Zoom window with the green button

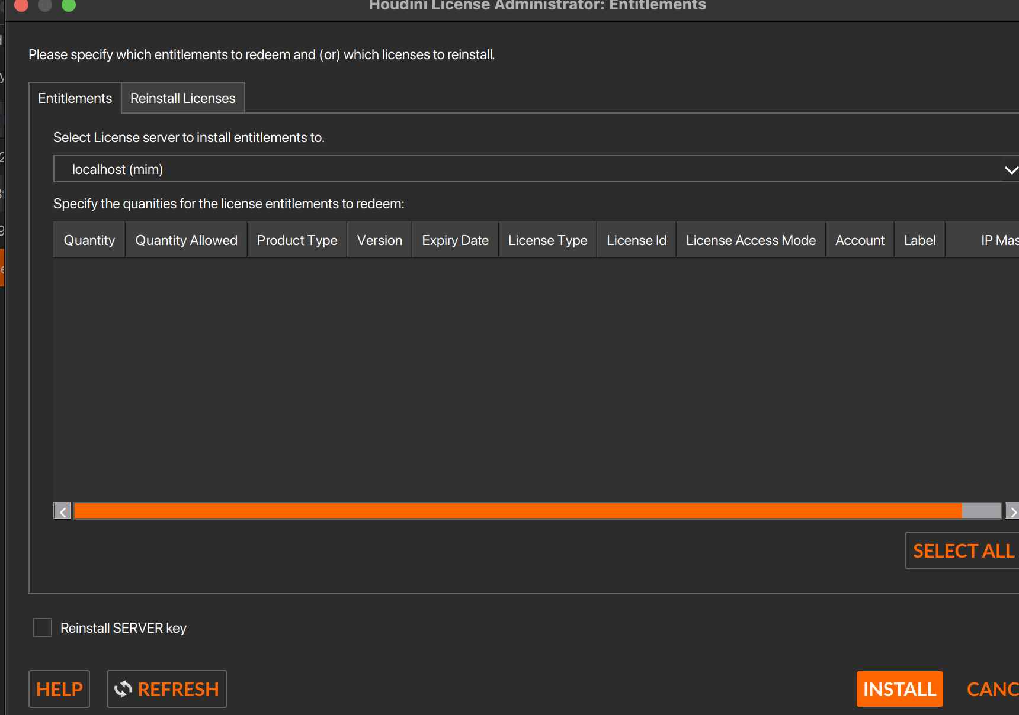point(69,5)
